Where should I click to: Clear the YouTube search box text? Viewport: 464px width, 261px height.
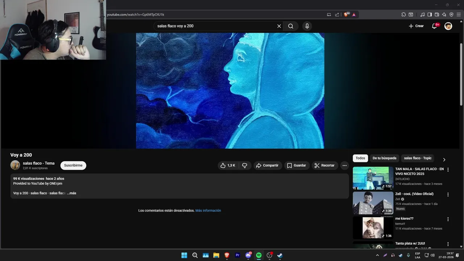pos(279,26)
